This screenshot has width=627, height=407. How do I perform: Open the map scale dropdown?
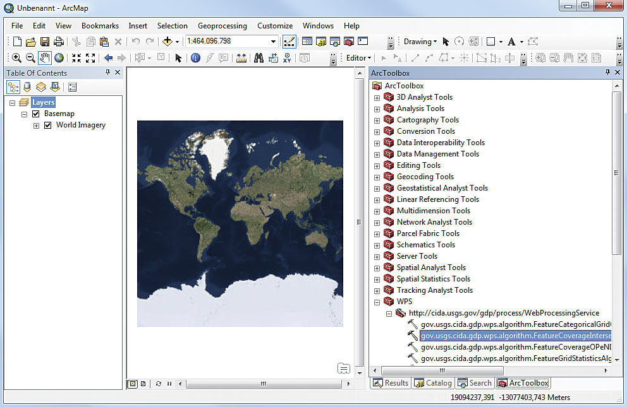click(x=274, y=42)
